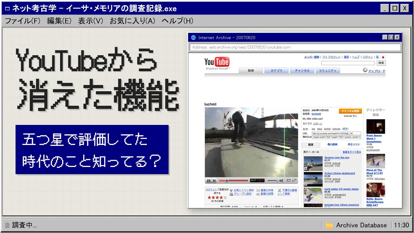Click the folder icon by Archive Database
Screen dimensions: 414x233
point(329,225)
